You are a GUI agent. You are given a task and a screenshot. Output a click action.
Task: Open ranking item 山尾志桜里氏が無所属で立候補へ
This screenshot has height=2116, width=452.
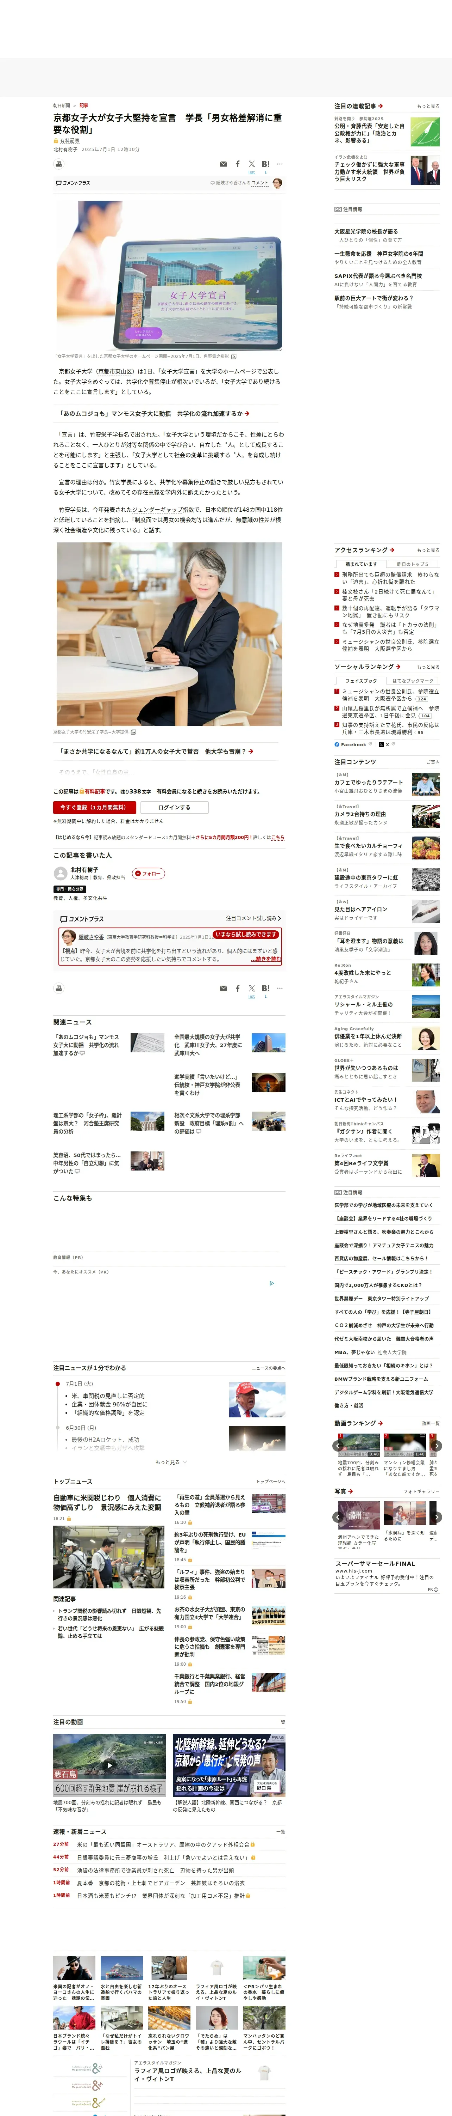click(390, 711)
